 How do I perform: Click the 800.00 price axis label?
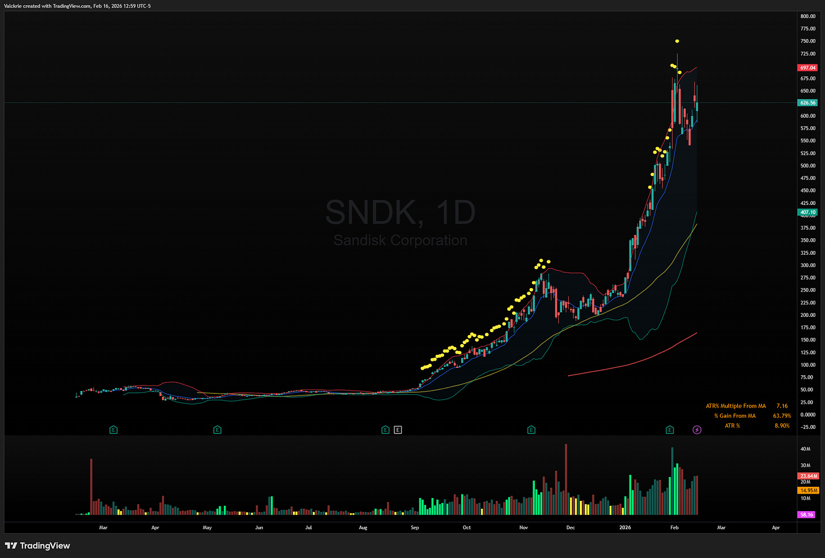[808, 16]
